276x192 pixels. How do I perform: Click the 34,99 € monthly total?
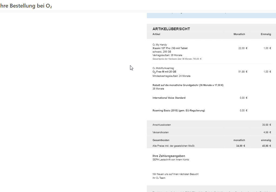(240, 146)
